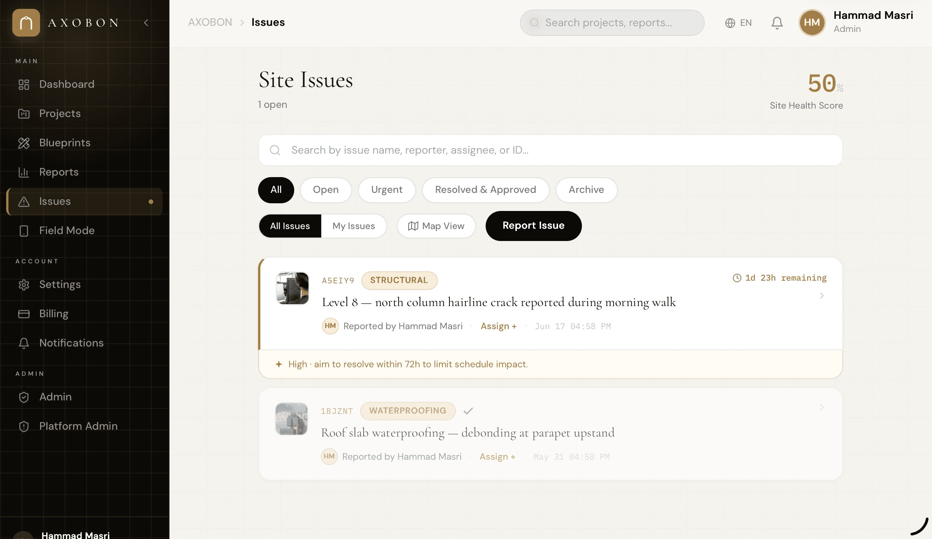This screenshot has height=539, width=932.
Task: Click the Platform Admin shield icon
Action: 24,426
